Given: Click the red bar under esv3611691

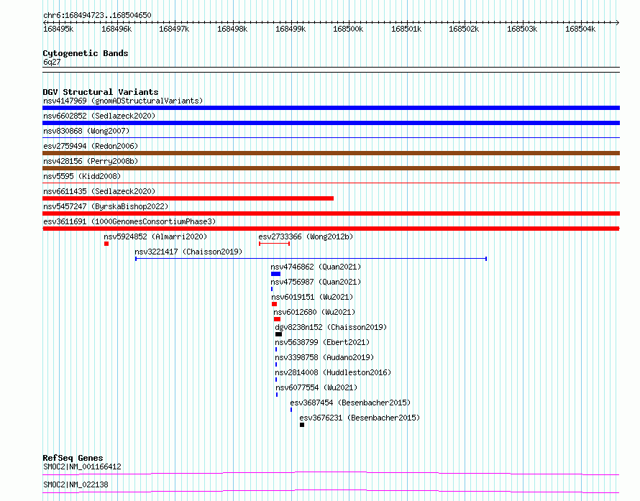Looking at the screenshot, I should 331,229.
